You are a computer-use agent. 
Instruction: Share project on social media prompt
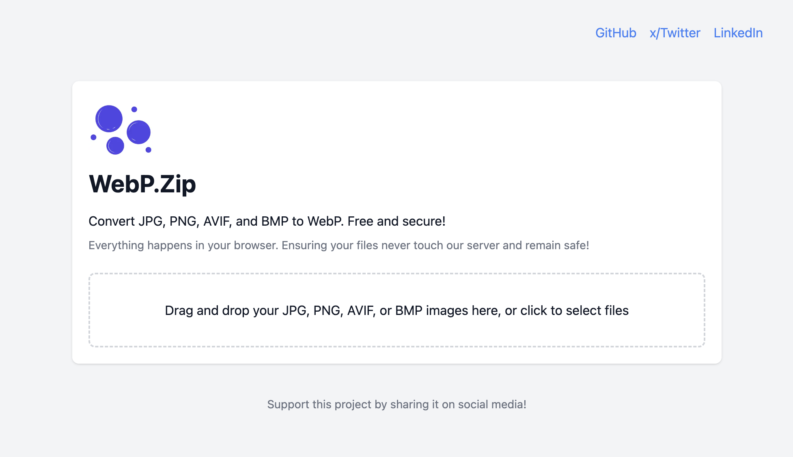396,404
